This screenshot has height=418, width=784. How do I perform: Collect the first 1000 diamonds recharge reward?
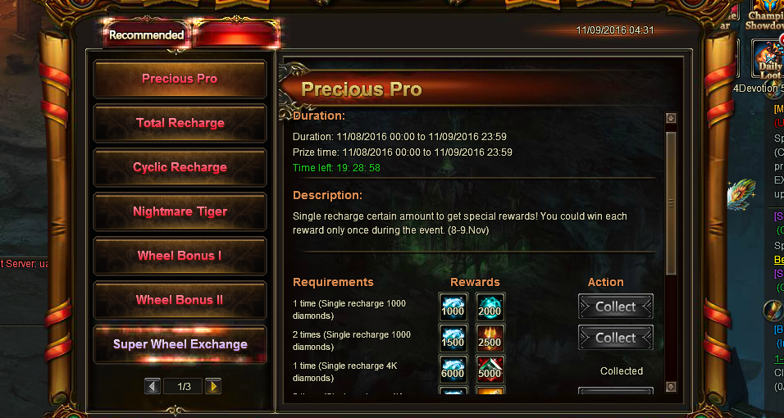616,307
